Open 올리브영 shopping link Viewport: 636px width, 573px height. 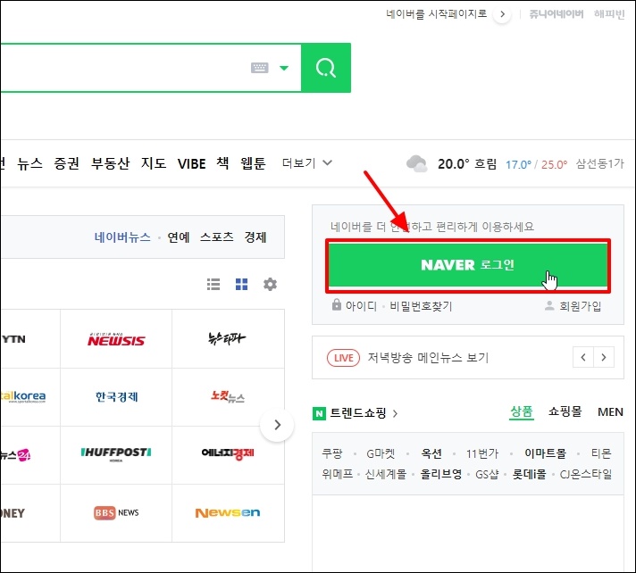(x=441, y=474)
